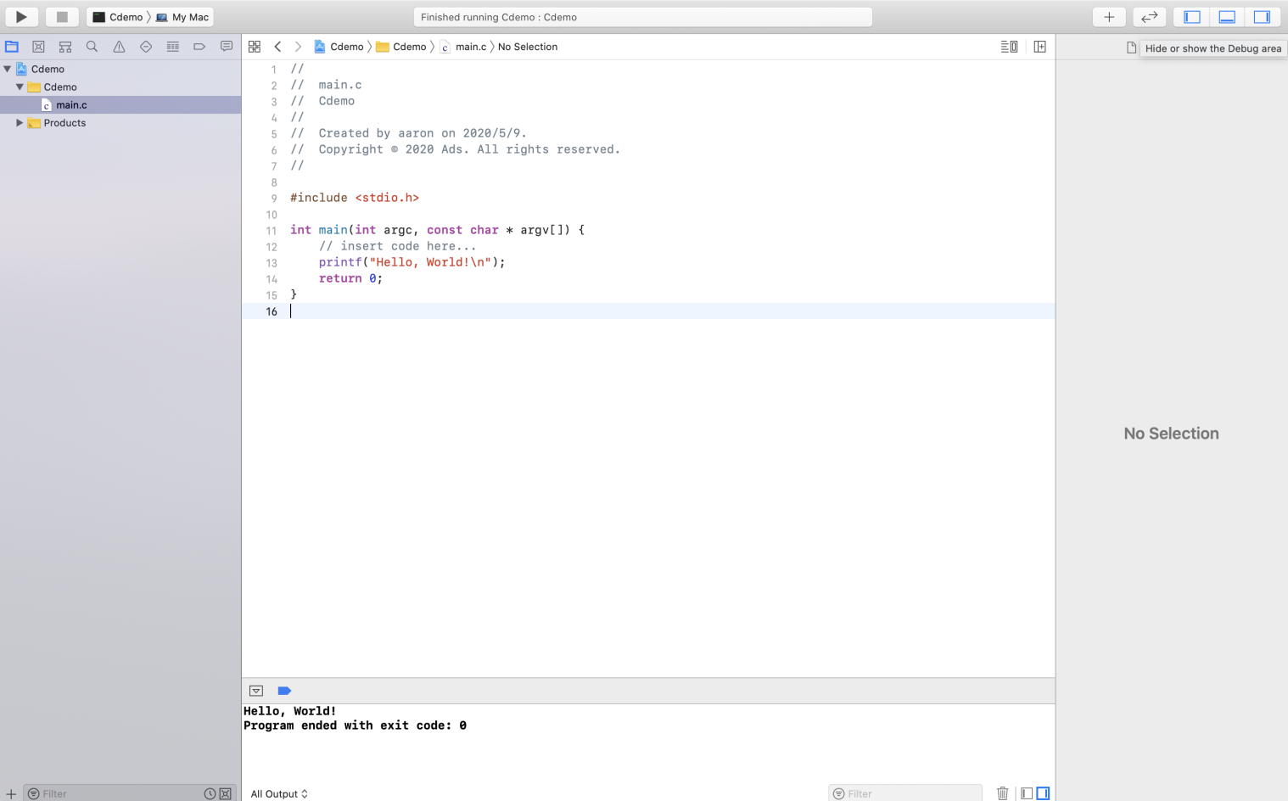Open the All Output dropdown
The image size is (1288, 801).
coord(279,793)
